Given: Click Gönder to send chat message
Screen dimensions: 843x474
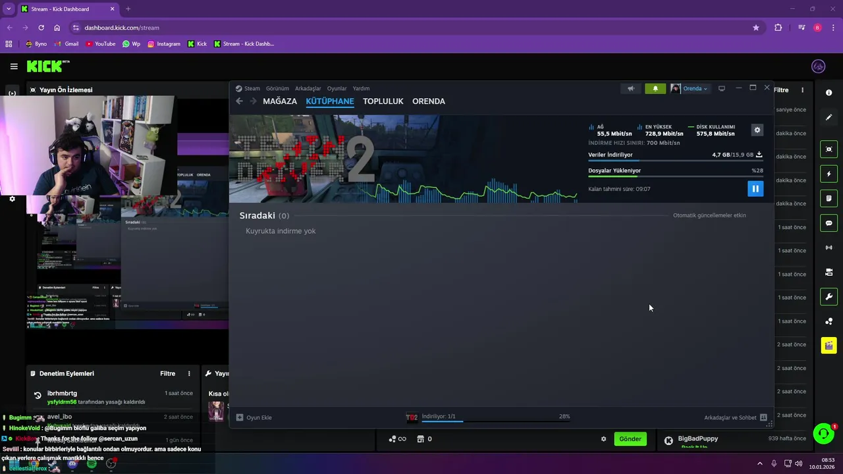Looking at the screenshot, I should [x=630, y=439].
